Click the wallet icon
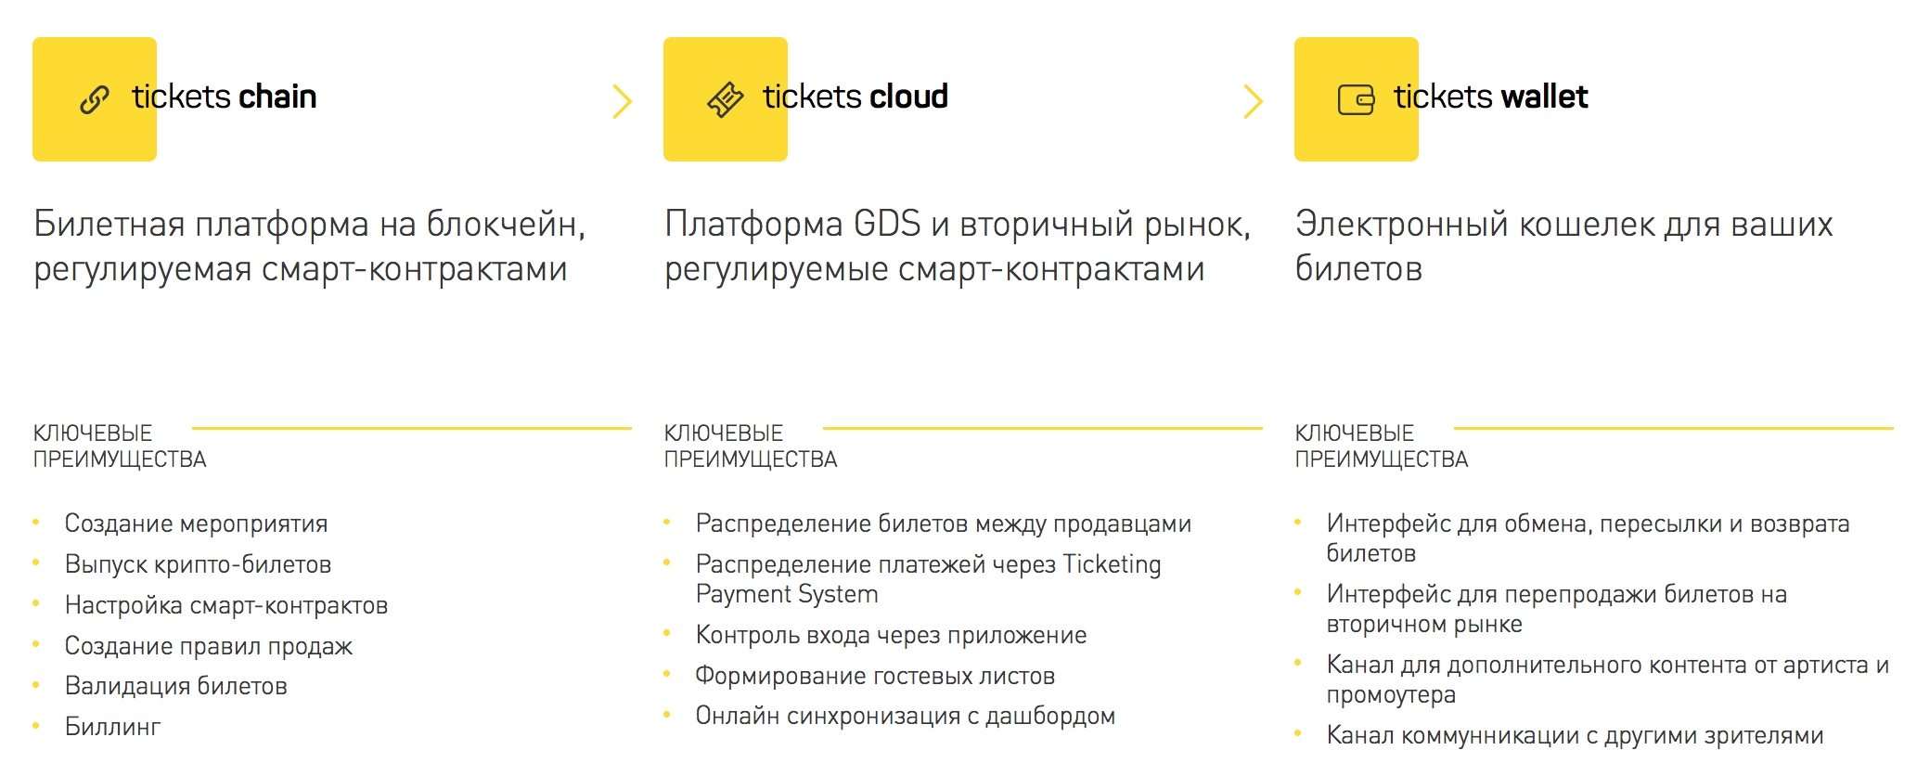Image resolution: width=1917 pixels, height=776 pixels. (x=1356, y=99)
